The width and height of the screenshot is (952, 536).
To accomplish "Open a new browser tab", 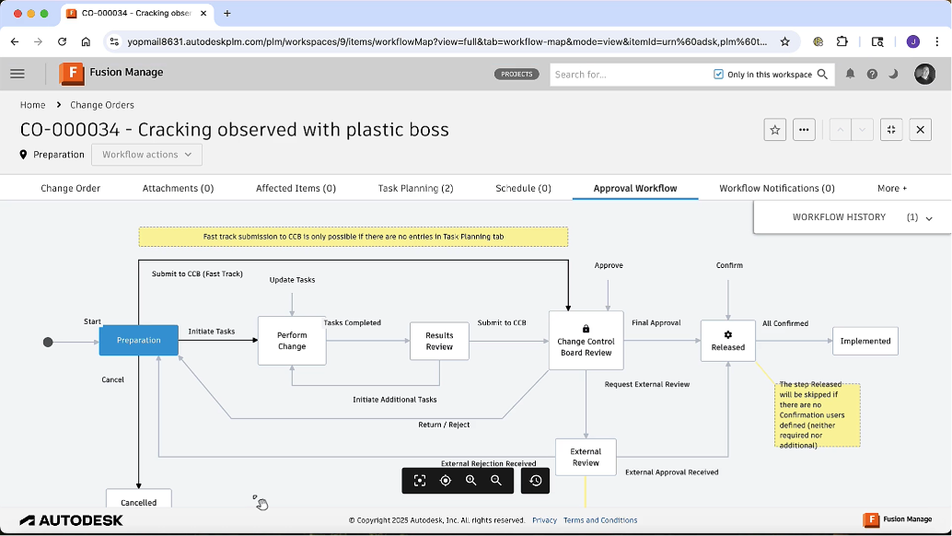I will pyautogui.click(x=227, y=14).
